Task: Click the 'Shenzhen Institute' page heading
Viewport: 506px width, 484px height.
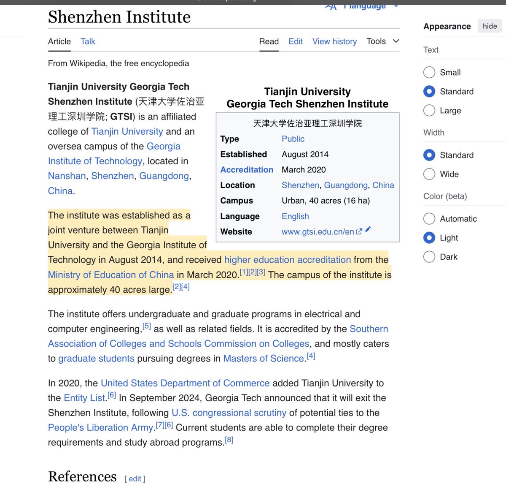Action: (x=119, y=17)
